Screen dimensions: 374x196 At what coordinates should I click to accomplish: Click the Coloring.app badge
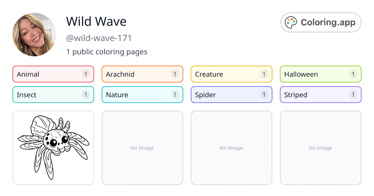[x=321, y=22]
